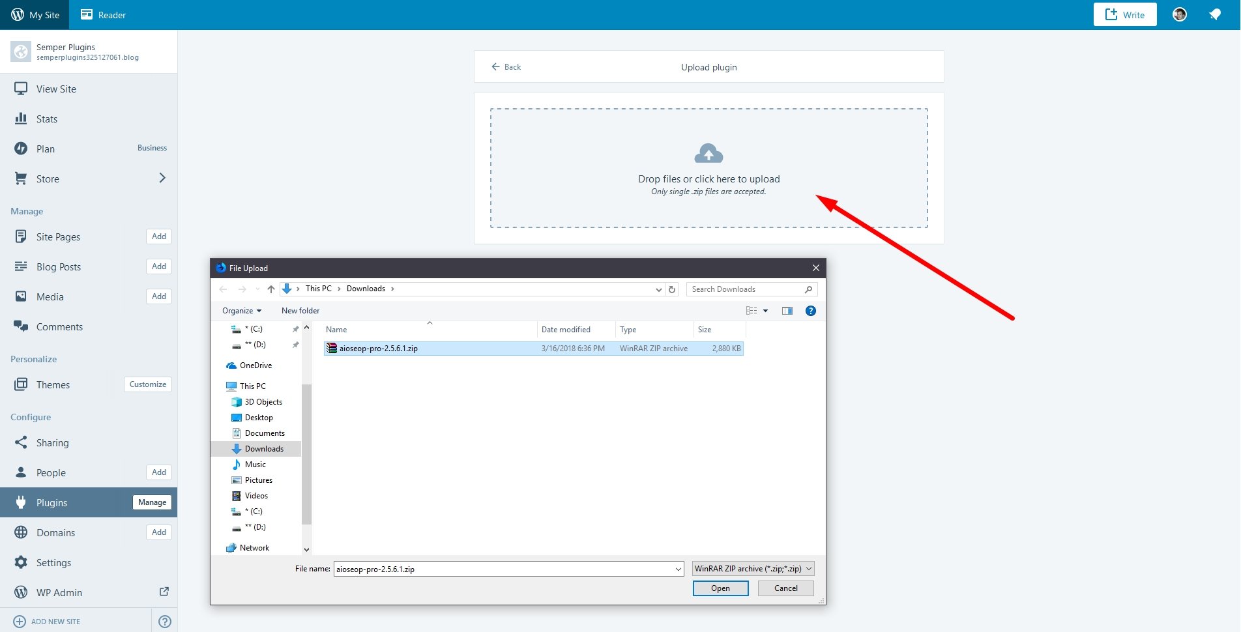Image resolution: width=1241 pixels, height=632 pixels.
Task: Click the Semper Plugins site icon
Action: click(21, 51)
